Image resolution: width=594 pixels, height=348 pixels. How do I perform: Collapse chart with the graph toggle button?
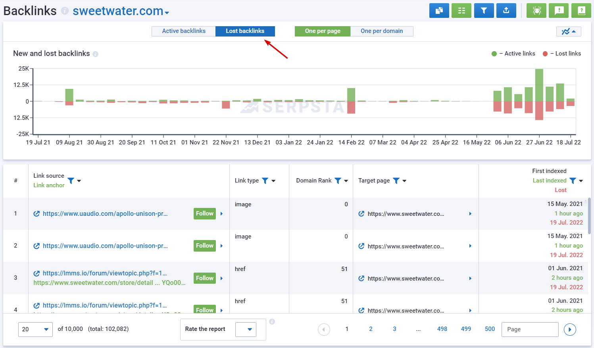(x=569, y=31)
